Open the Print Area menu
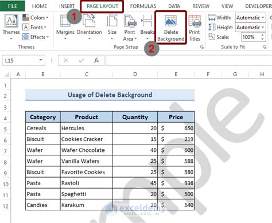 130,28
